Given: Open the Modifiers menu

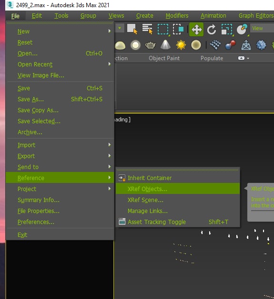Looking at the screenshot, I should (x=177, y=16).
